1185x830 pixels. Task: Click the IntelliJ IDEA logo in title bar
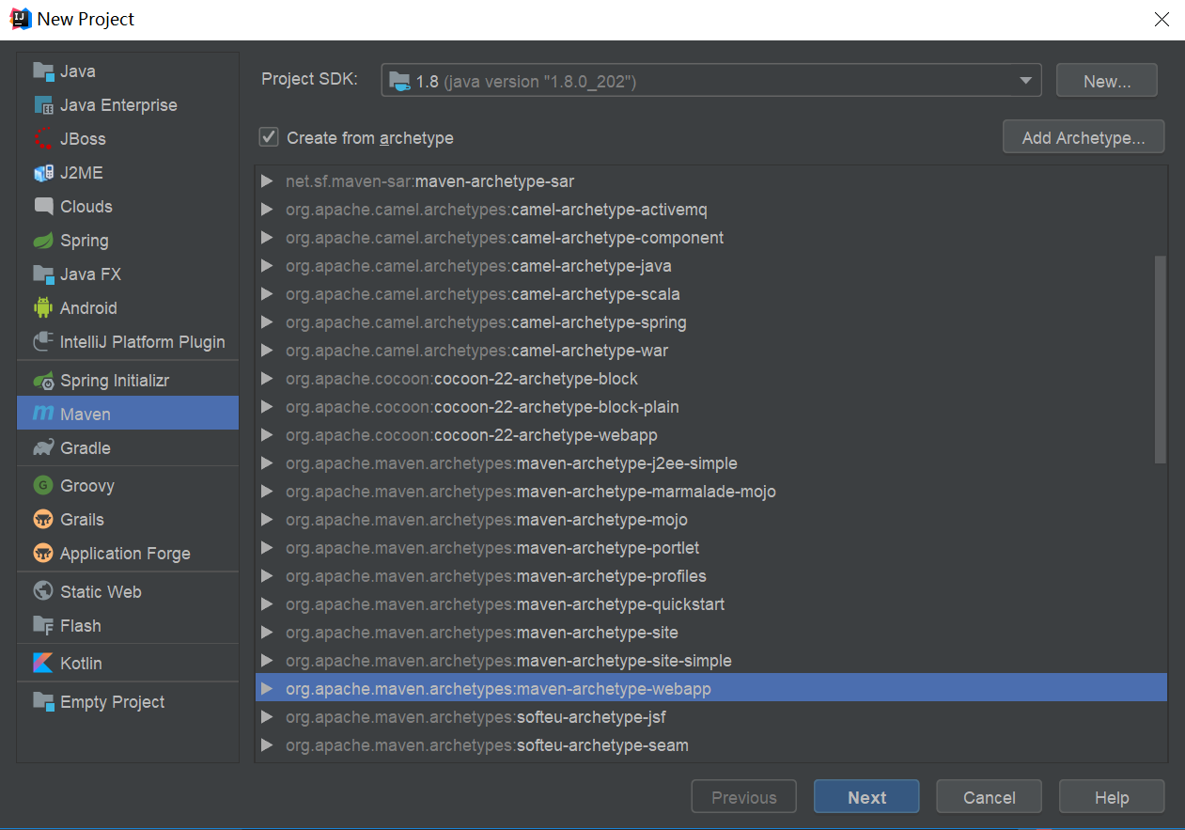[x=21, y=19]
